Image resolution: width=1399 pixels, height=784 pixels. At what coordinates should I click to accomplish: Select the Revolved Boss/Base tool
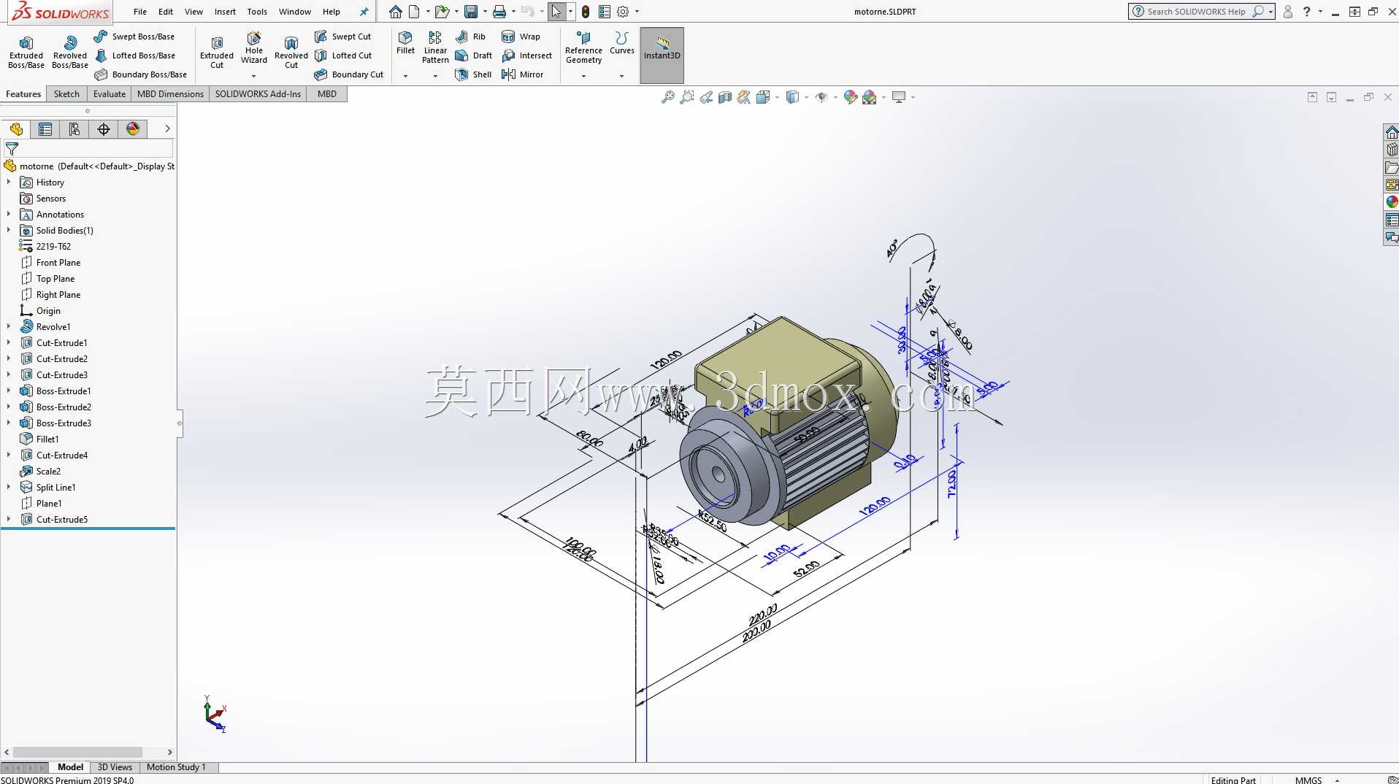pyautogui.click(x=70, y=52)
